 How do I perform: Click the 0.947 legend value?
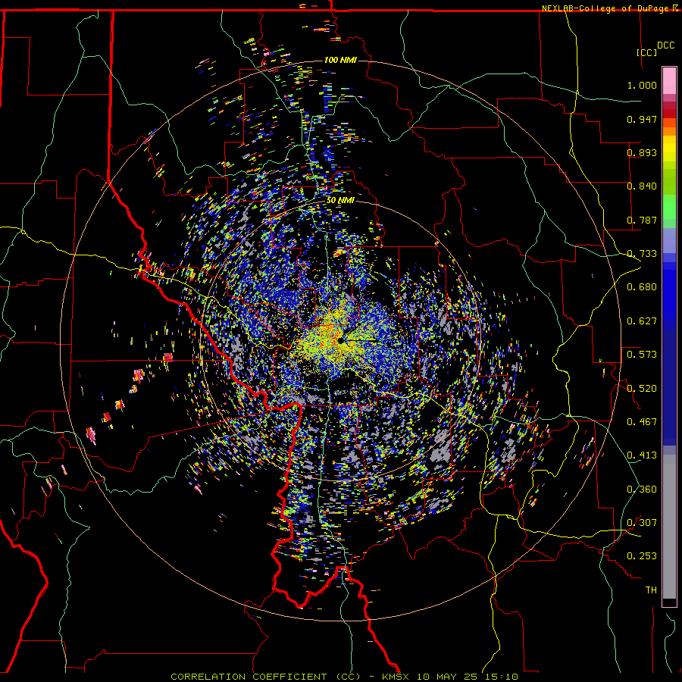tap(642, 119)
